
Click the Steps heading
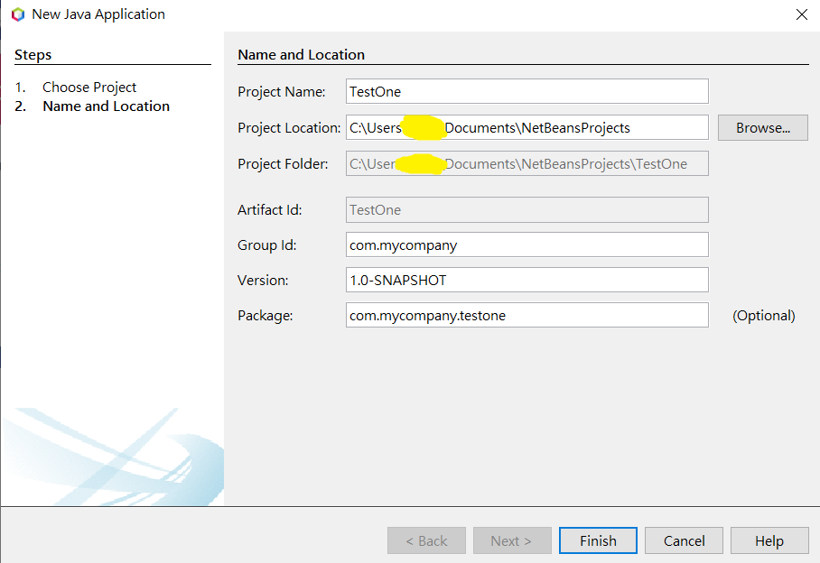click(x=33, y=54)
